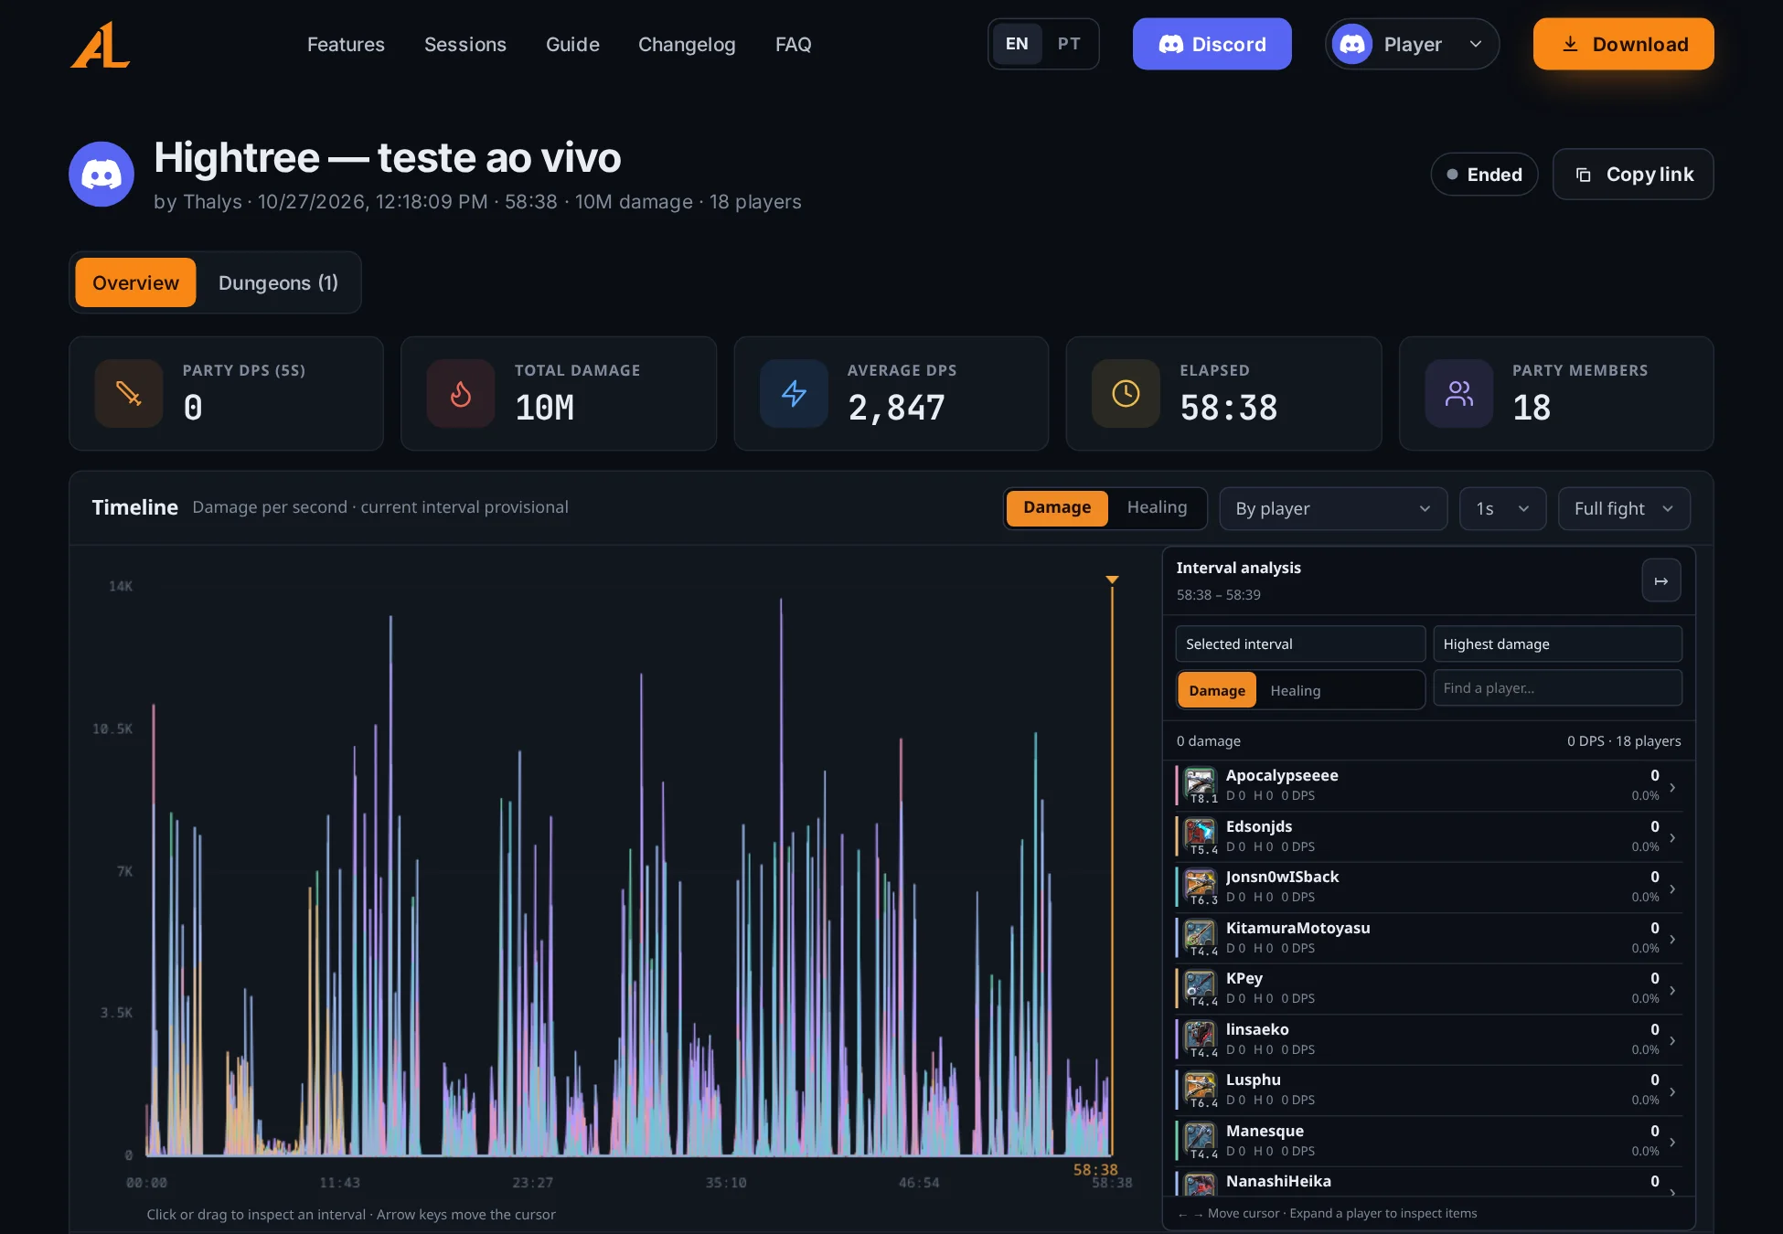Viewport: 1783px width, 1234px height.
Task: Open Features in the navigation
Action: (346, 44)
